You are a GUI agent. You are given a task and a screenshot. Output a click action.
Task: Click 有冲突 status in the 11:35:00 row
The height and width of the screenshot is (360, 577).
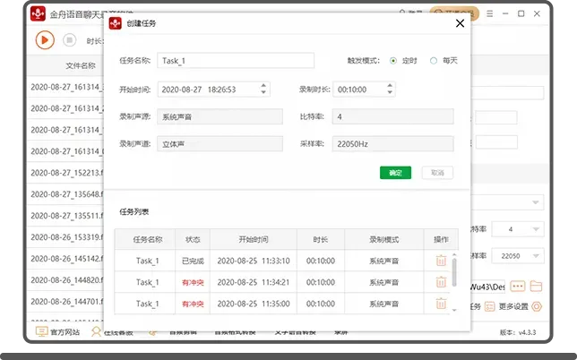[193, 304]
